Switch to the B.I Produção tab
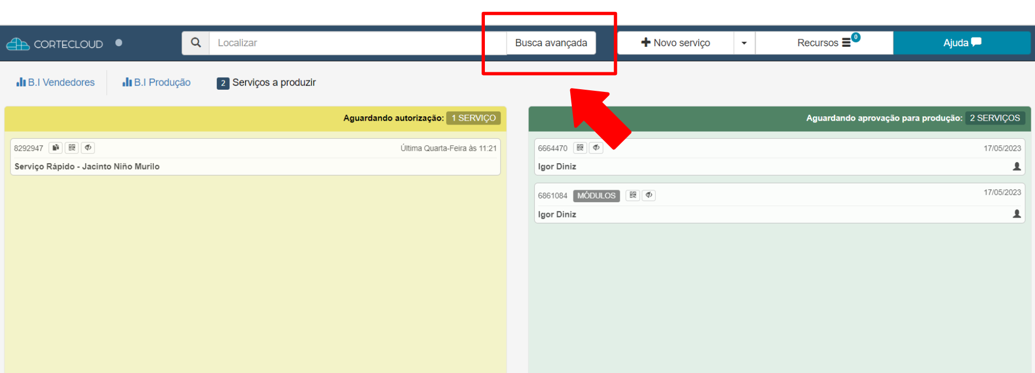The height and width of the screenshot is (373, 1035). click(x=157, y=82)
